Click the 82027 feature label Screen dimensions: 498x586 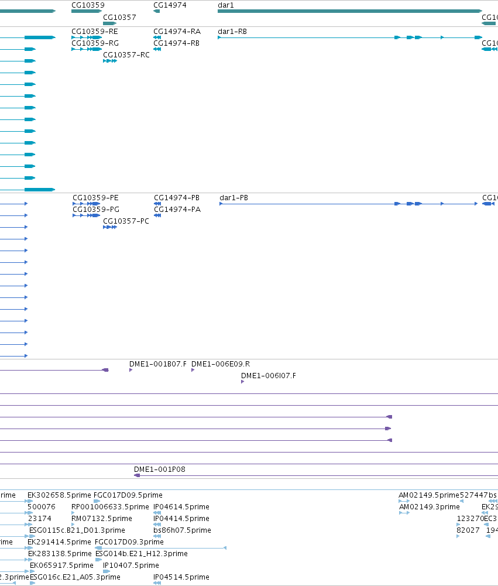468,530
